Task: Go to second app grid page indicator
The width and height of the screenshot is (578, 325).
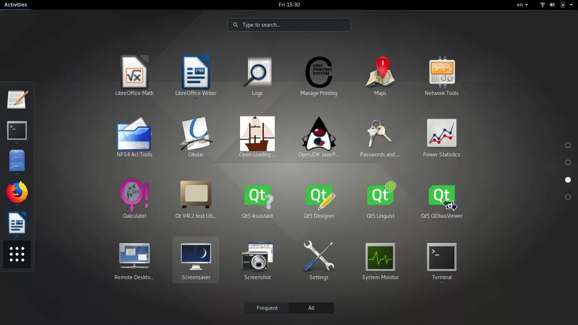Action: (568, 162)
